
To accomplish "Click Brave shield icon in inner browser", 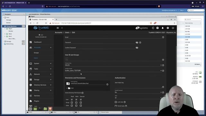I will [x=151, y=23].
